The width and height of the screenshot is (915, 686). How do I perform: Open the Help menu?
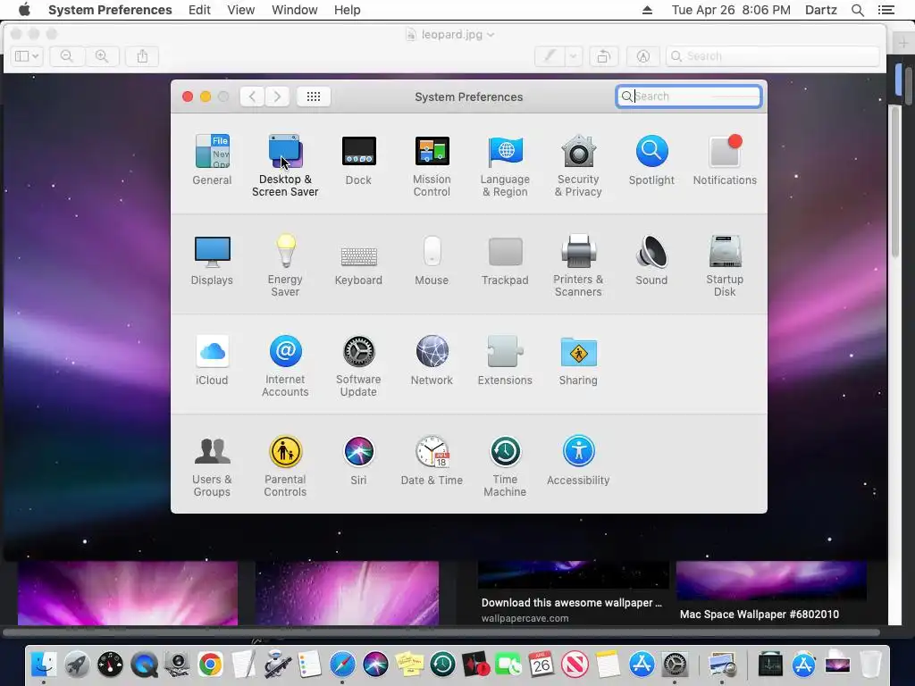(x=348, y=10)
